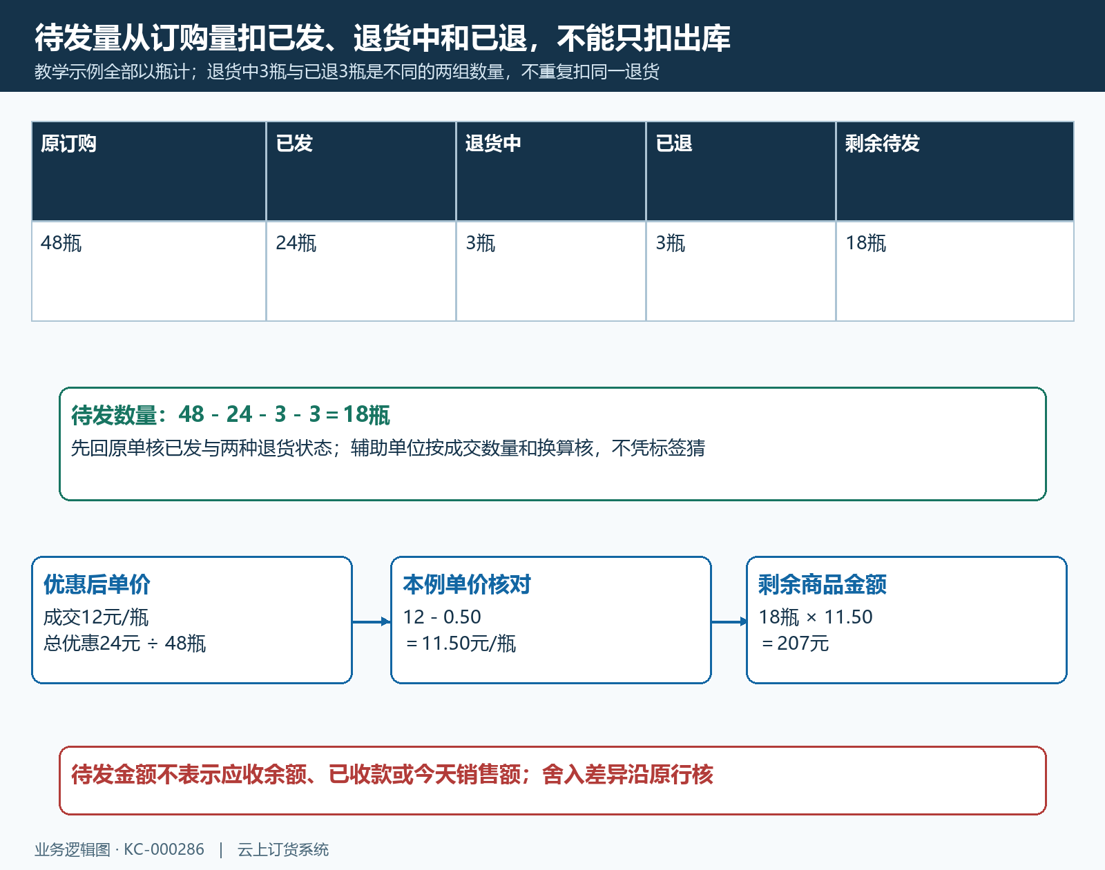Image resolution: width=1105 pixels, height=870 pixels.
Task: Click the 待发数量 formula heading
Action: point(231,414)
